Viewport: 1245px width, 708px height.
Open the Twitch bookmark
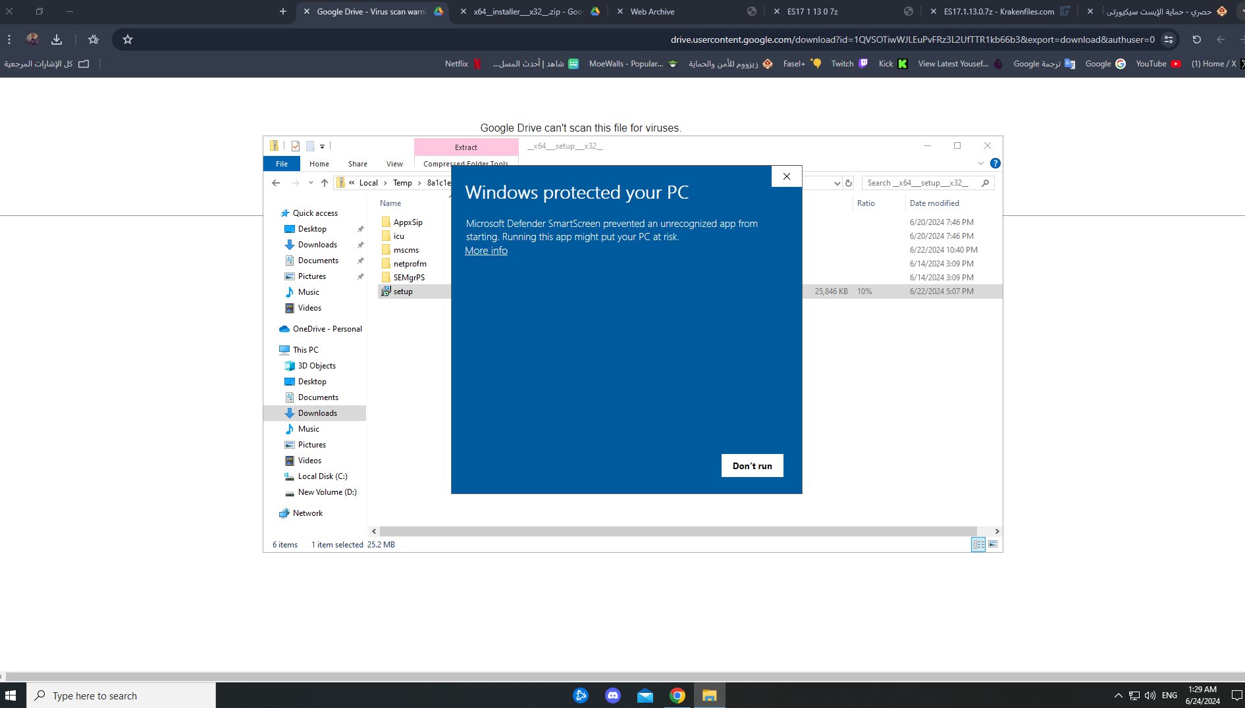pos(849,64)
